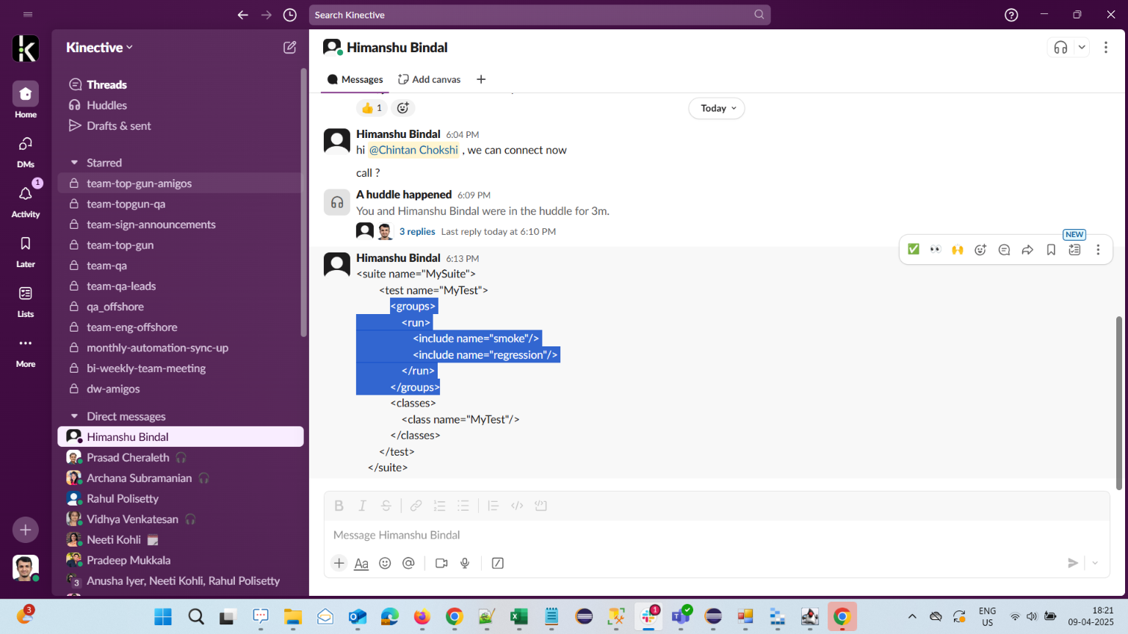
Task: Click the Search Kinective bar
Action: click(x=540, y=15)
